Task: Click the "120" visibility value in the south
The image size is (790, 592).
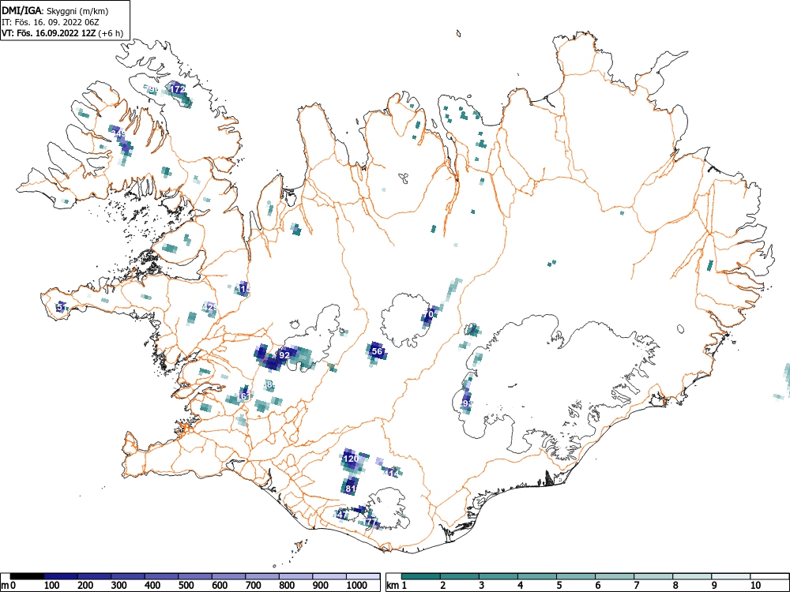Action: point(351,459)
